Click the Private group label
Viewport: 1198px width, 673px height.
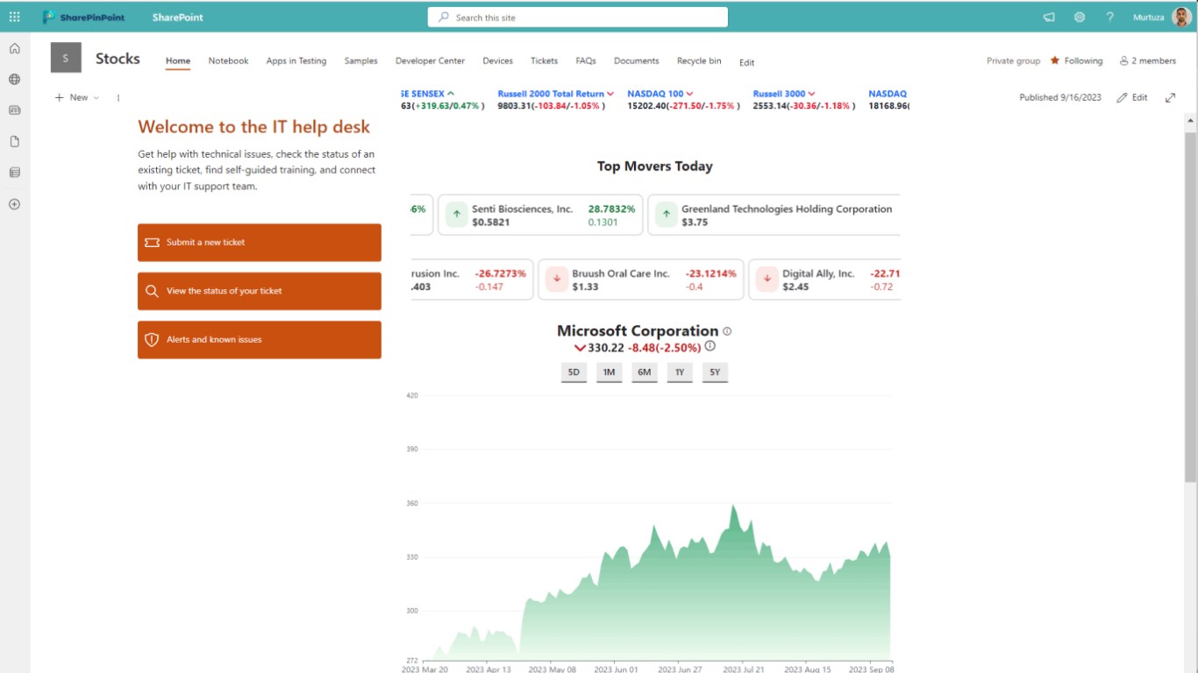pyautogui.click(x=1013, y=60)
